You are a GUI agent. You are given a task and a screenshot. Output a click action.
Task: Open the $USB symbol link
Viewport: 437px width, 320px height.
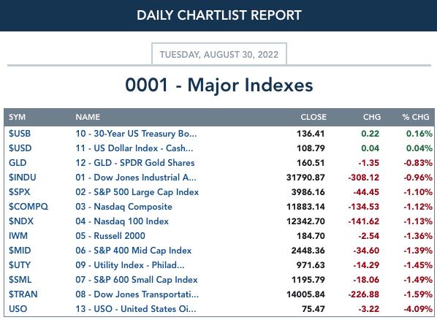click(x=20, y=134)
